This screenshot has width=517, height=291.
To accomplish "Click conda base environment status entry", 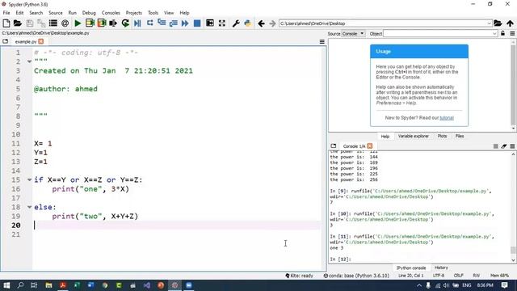I will tap(356, 276).
